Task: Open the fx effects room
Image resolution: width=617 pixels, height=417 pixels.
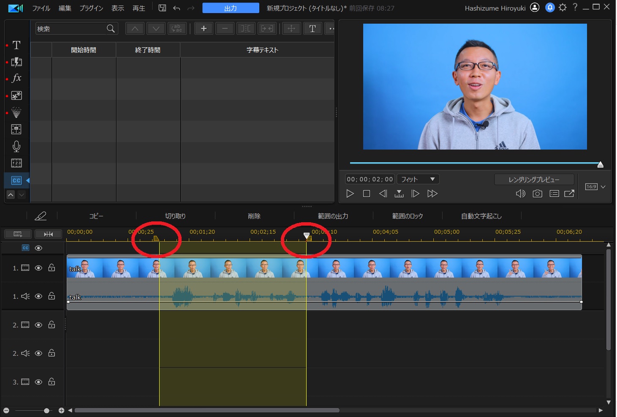Action: tap(16, 78)
